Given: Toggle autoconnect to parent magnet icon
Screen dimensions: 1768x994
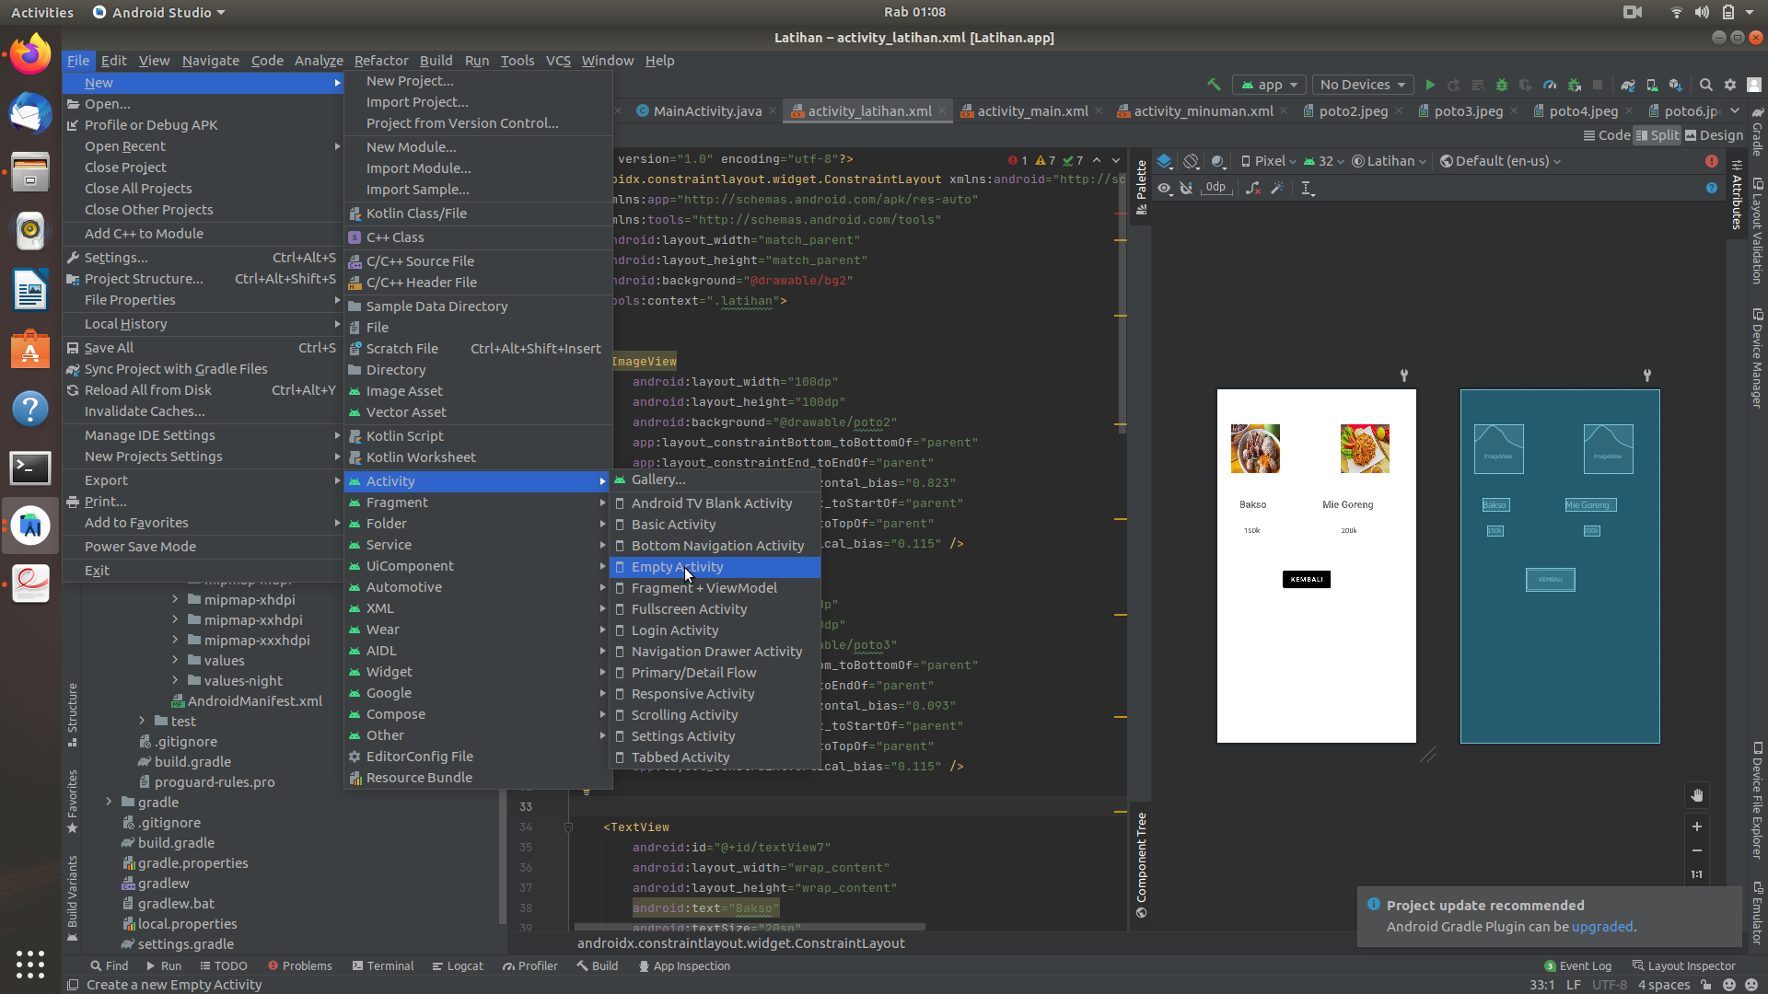Looking at the screenshot, I should pyautogui.click(x=1186, y=188).
